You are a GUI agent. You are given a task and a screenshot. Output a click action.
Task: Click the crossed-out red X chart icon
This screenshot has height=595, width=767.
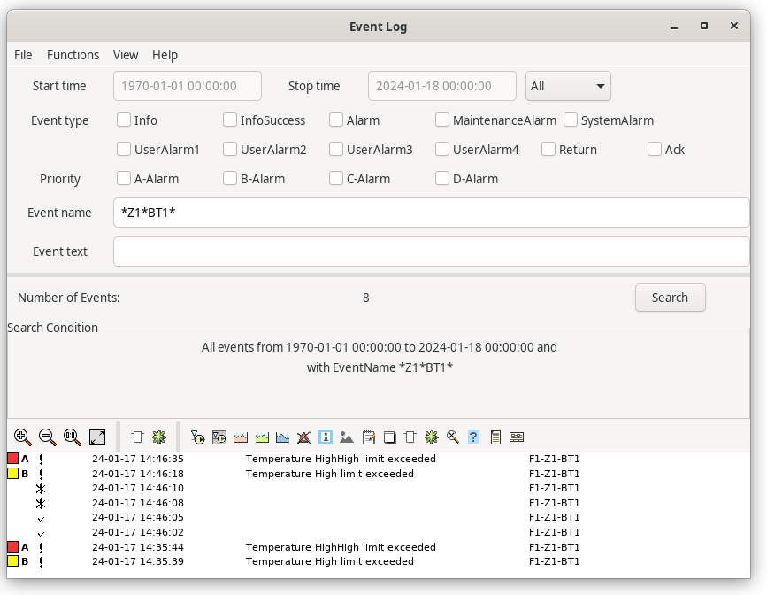[x=303, y=437]
